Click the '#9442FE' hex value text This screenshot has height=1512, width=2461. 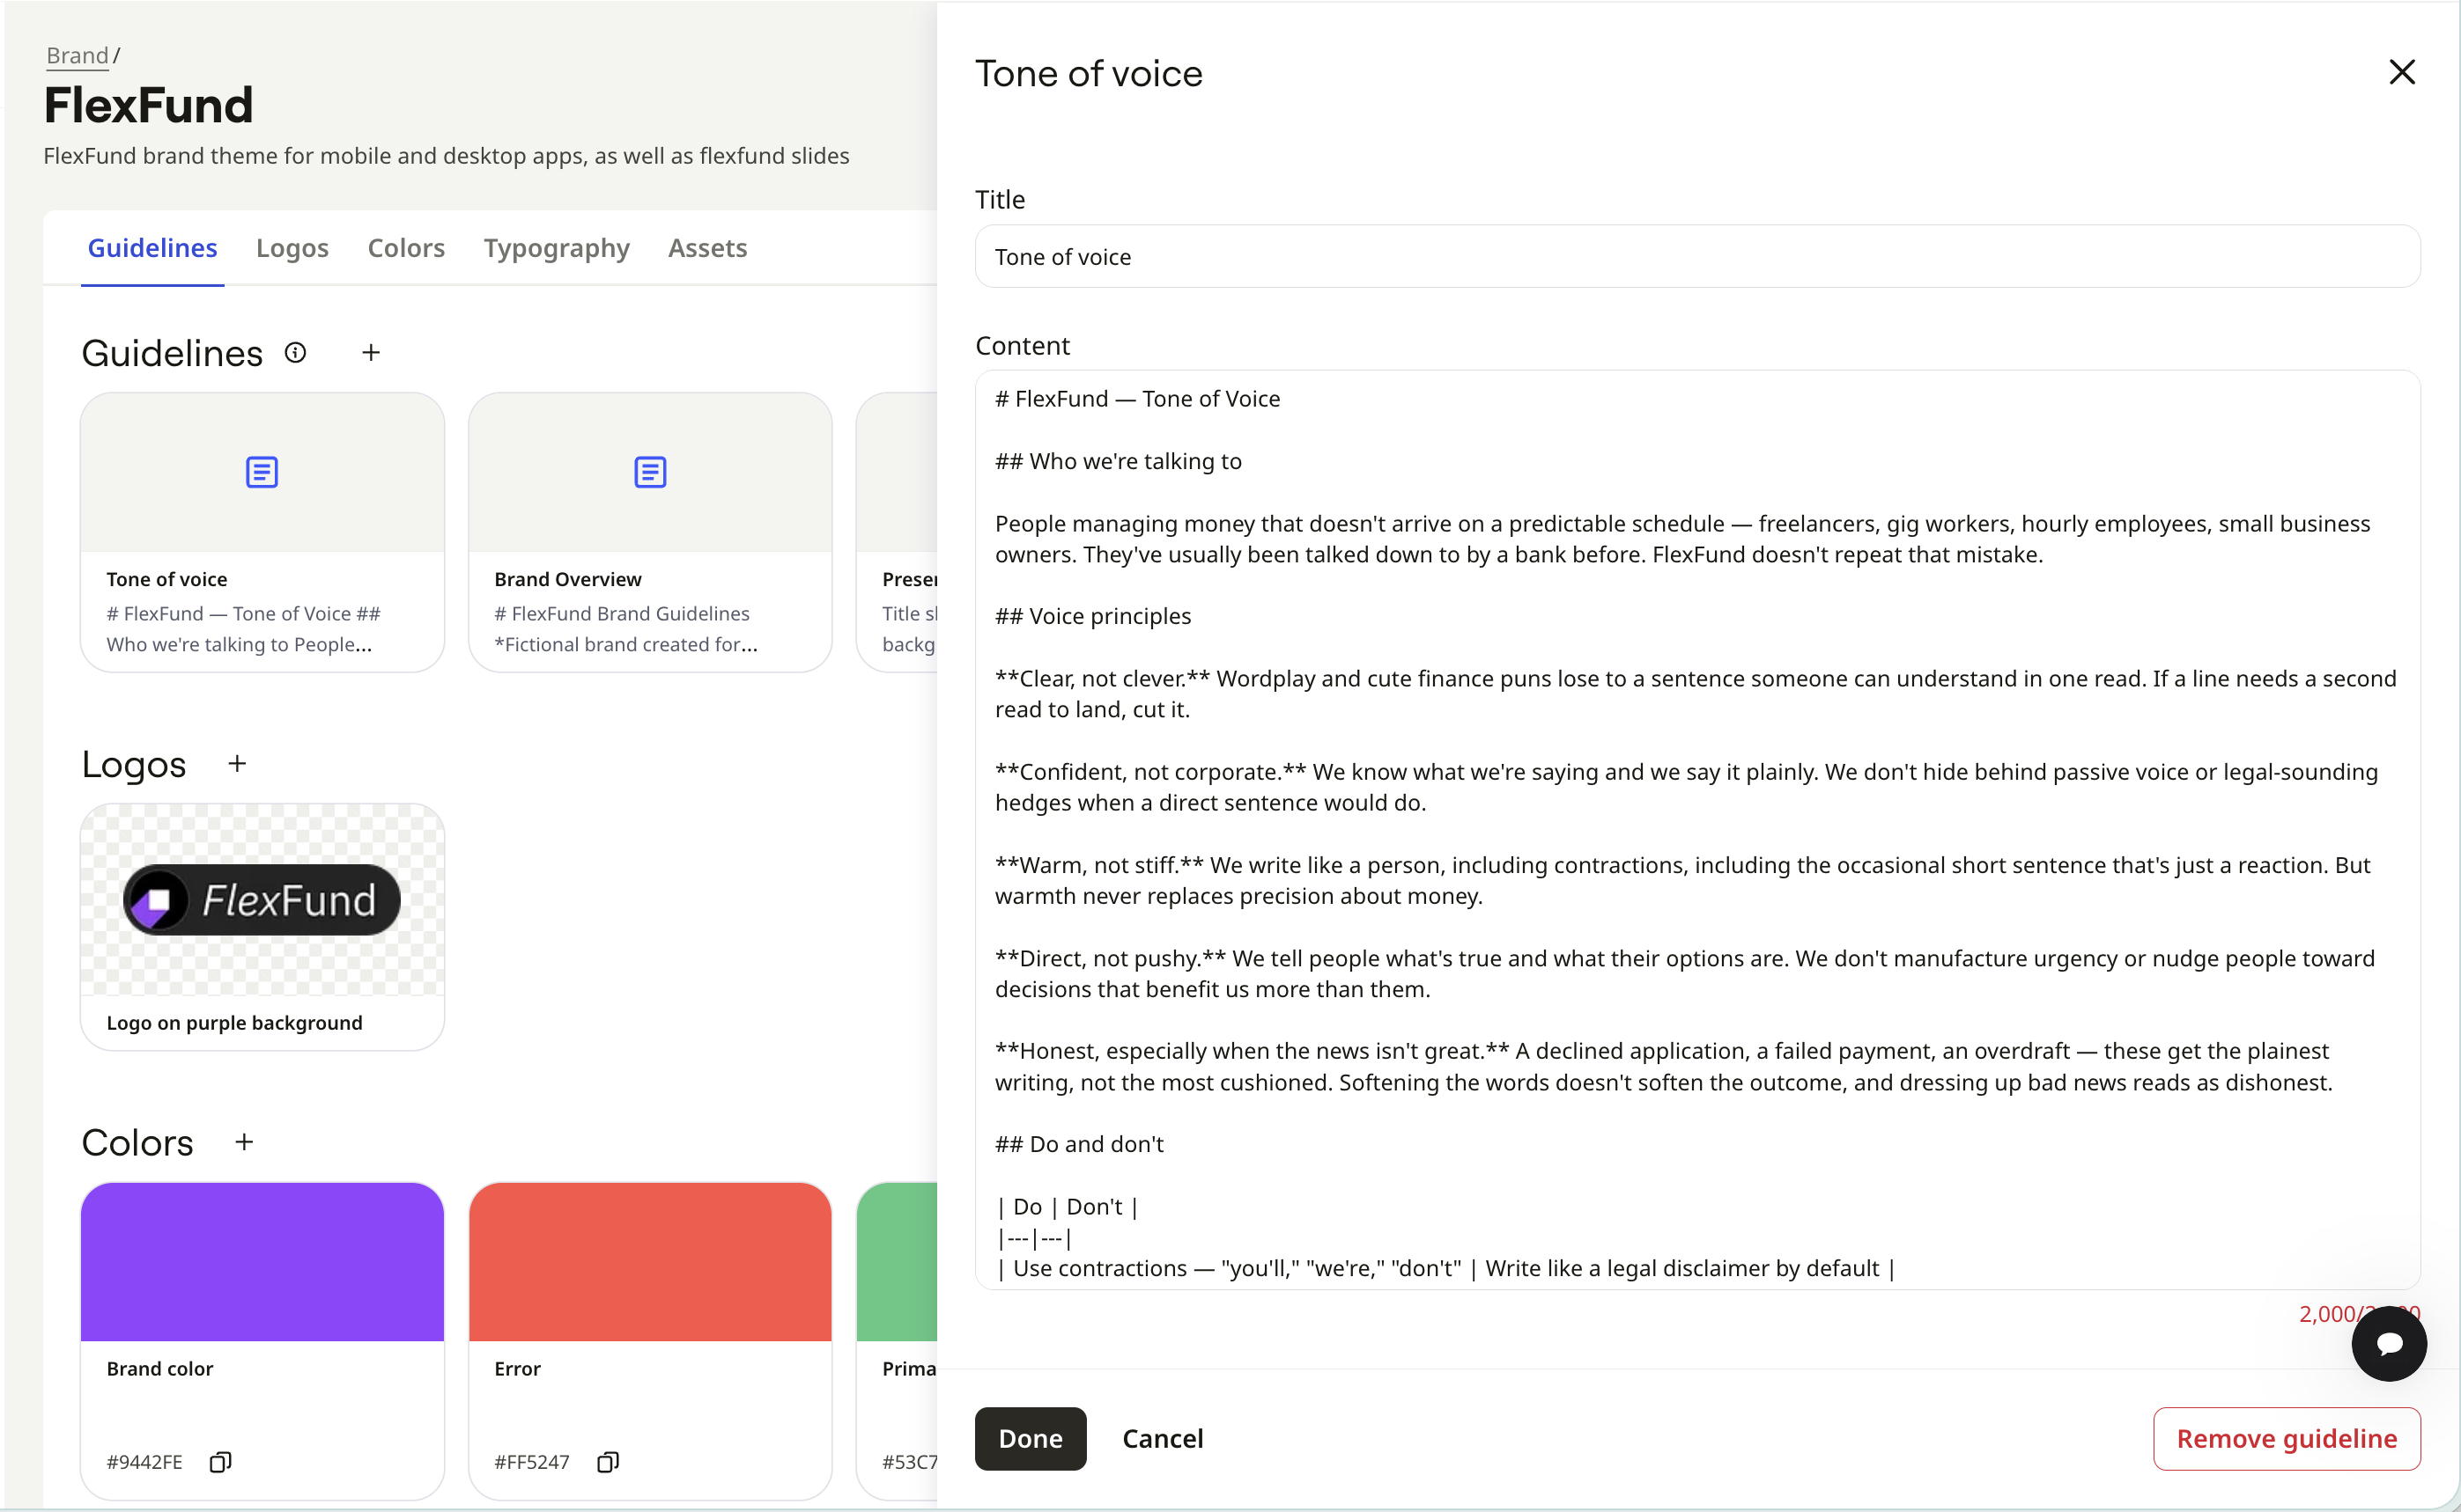coord(144,1461)
